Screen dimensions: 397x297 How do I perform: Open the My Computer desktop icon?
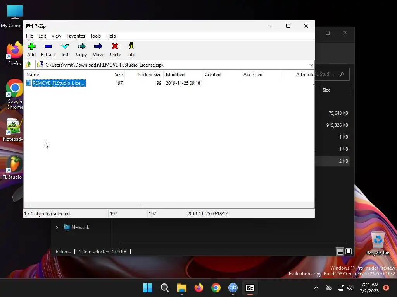[13, 16]
